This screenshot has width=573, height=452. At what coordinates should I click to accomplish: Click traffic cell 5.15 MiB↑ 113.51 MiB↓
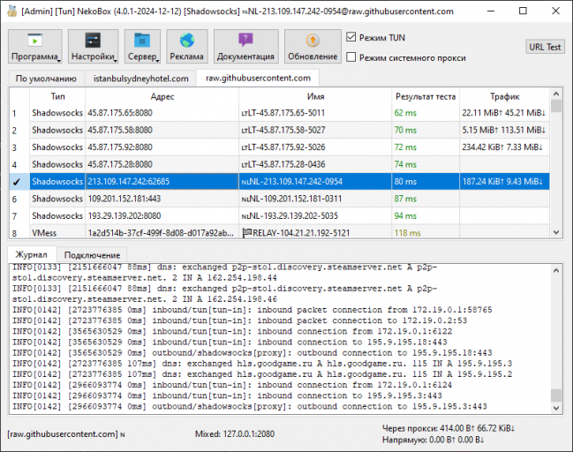tap(504, 130)
